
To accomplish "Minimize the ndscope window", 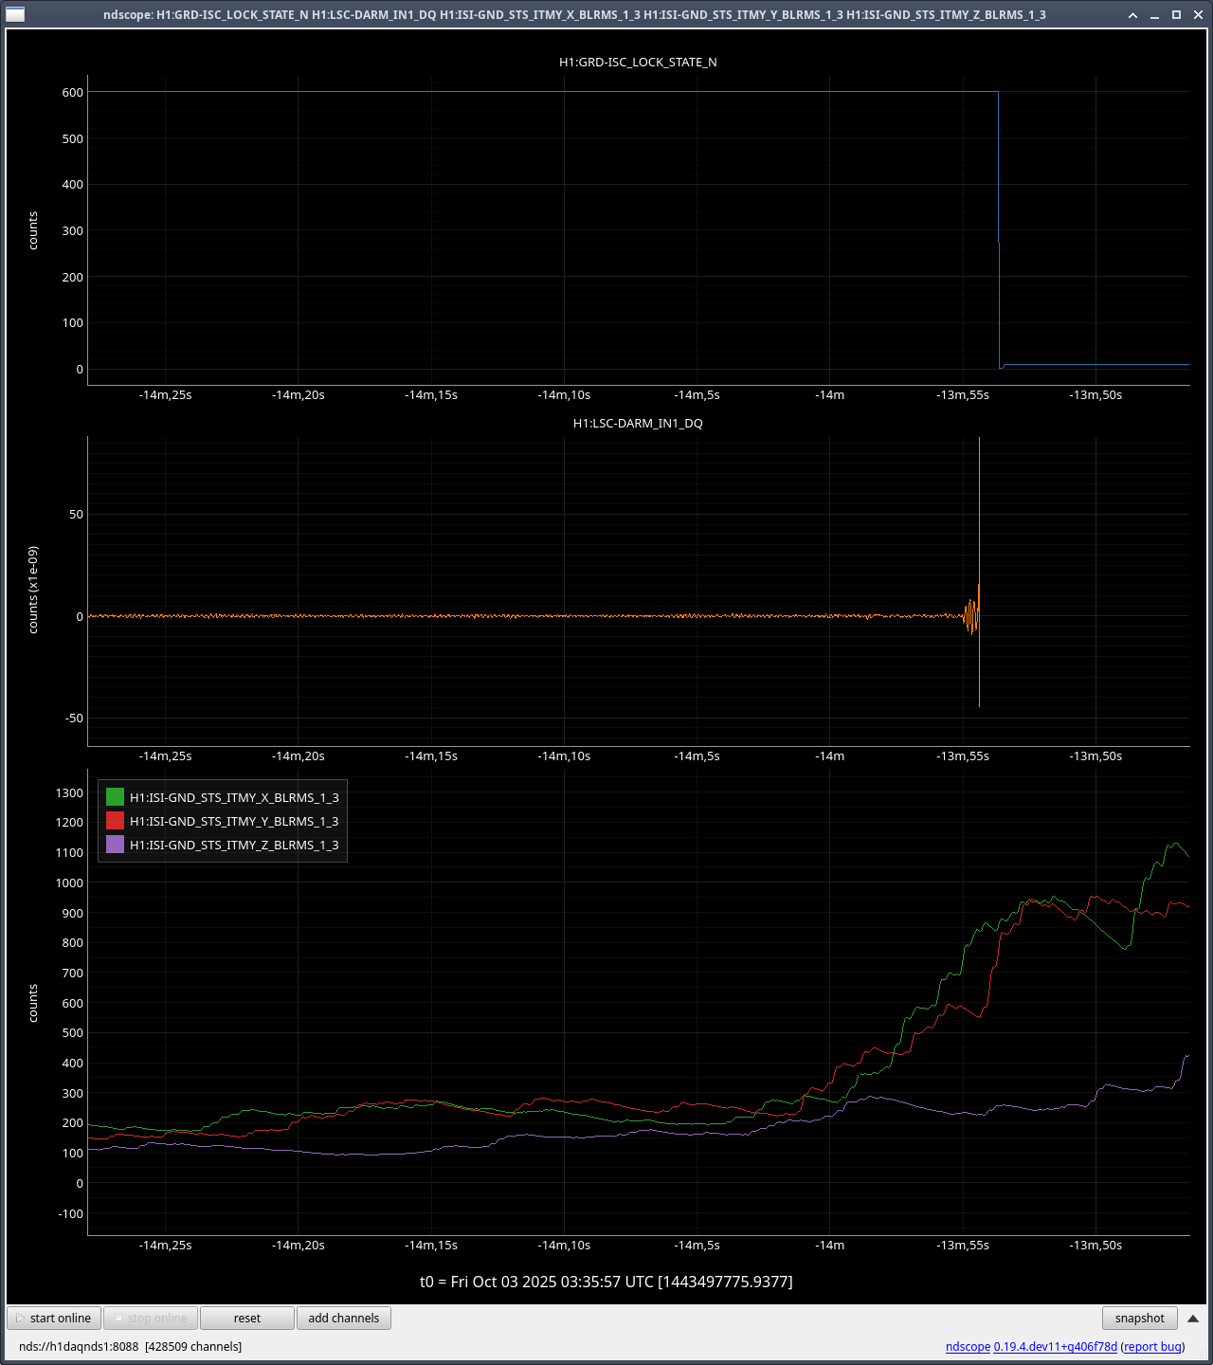I will 1154,15.
